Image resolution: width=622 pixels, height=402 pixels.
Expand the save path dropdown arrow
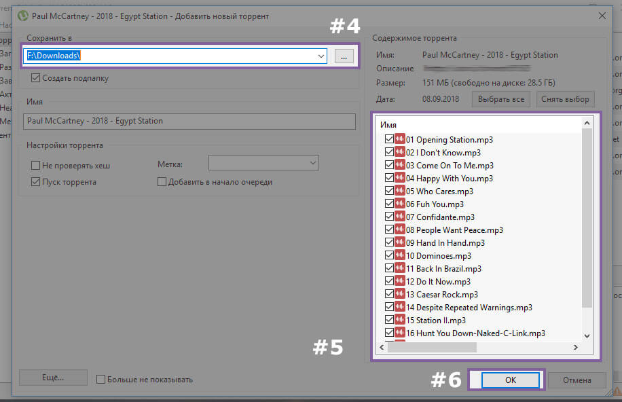click(x=321, y=57)
